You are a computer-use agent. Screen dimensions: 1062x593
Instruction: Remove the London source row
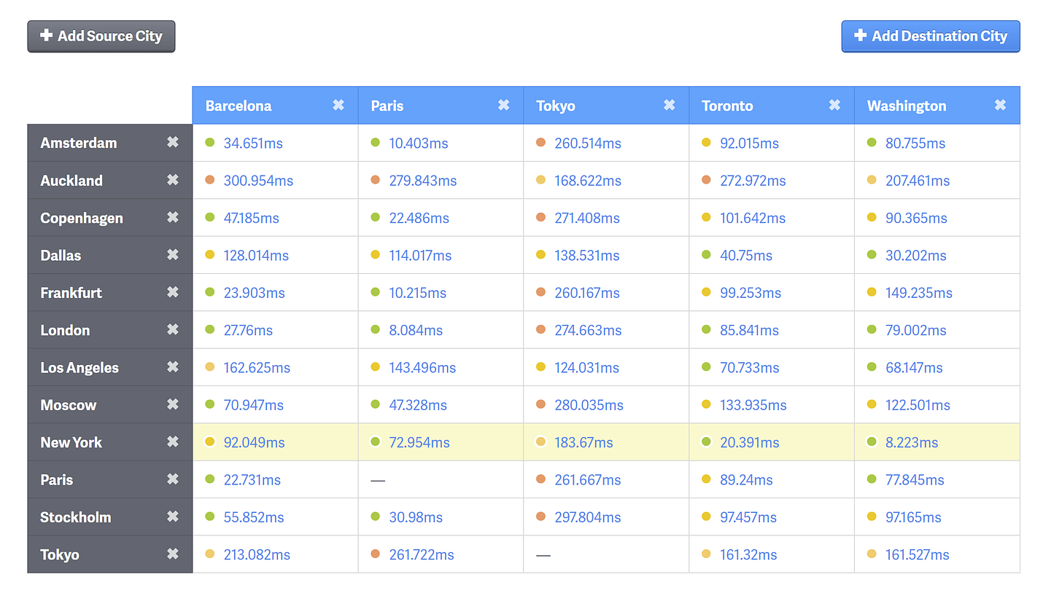click(x=173, y=330)
